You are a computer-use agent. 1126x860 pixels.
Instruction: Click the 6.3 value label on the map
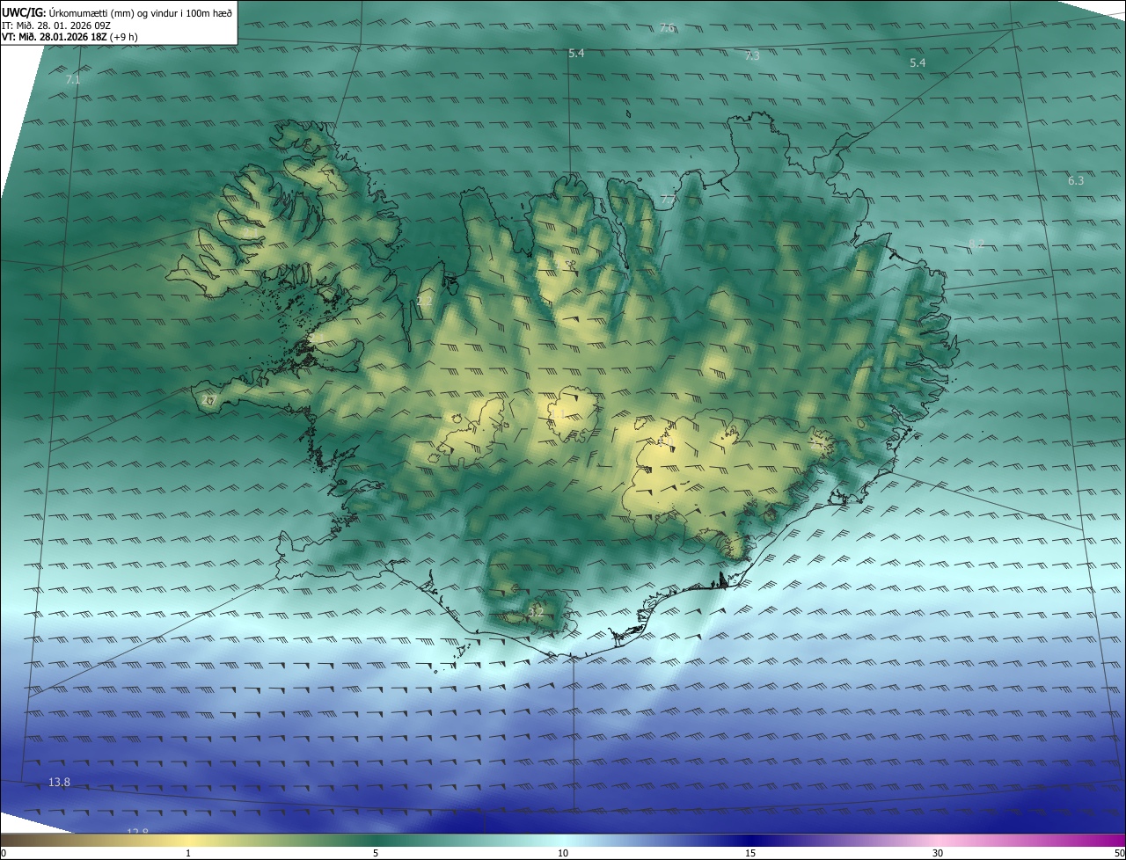(x=1076, y=180)
